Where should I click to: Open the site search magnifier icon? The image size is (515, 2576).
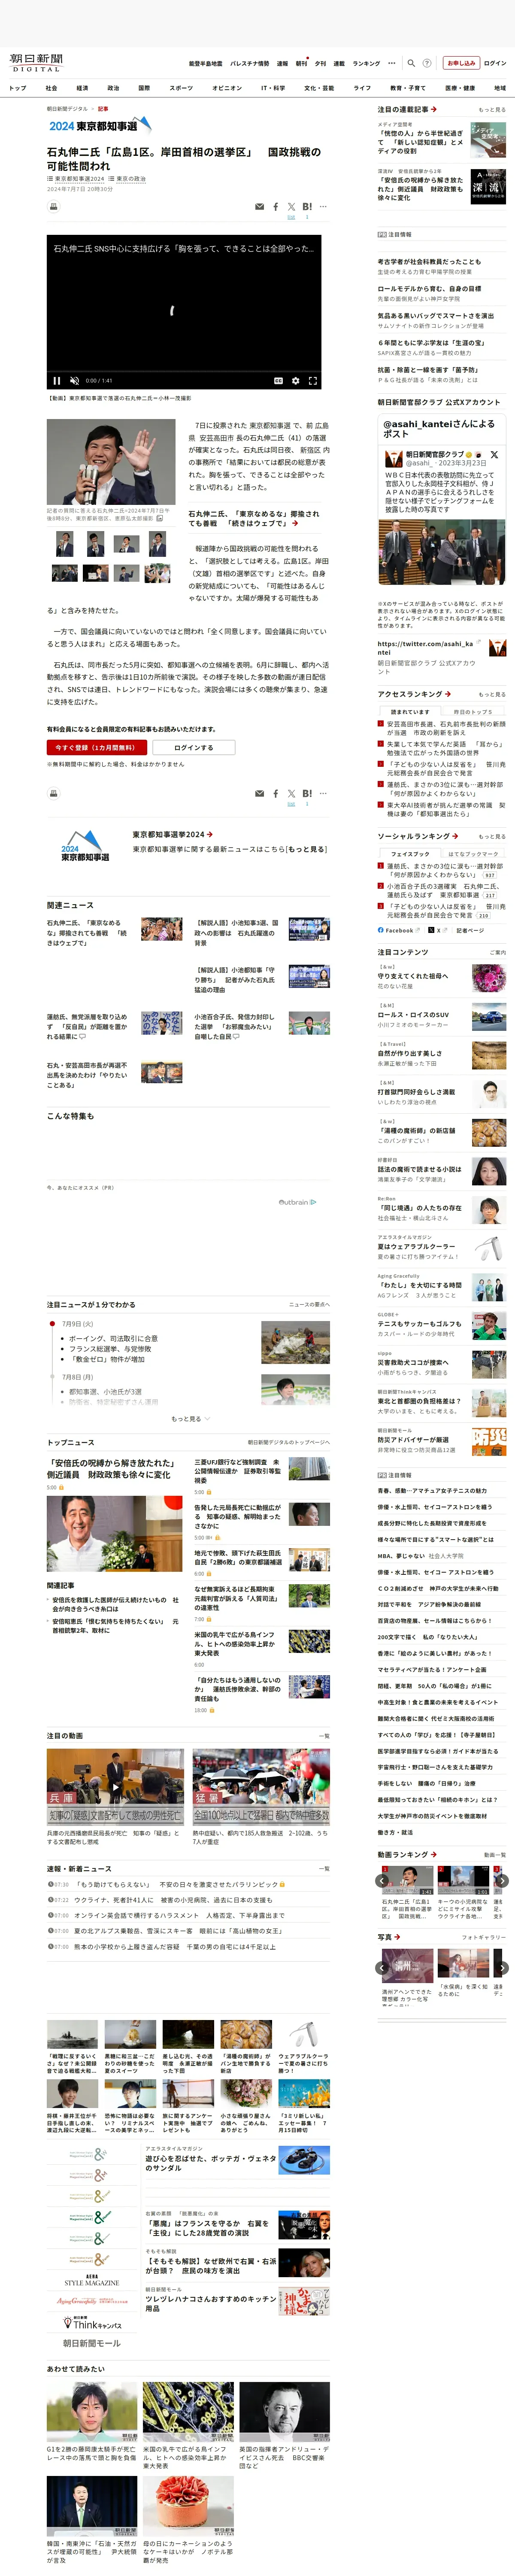click(x=411, y=63)
